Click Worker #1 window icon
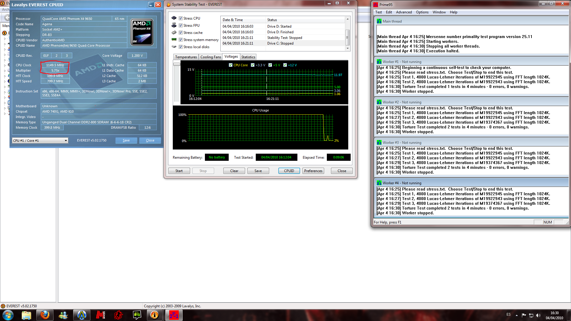The height and width of the screenshot is (321, 571). [x=379, y=62]
